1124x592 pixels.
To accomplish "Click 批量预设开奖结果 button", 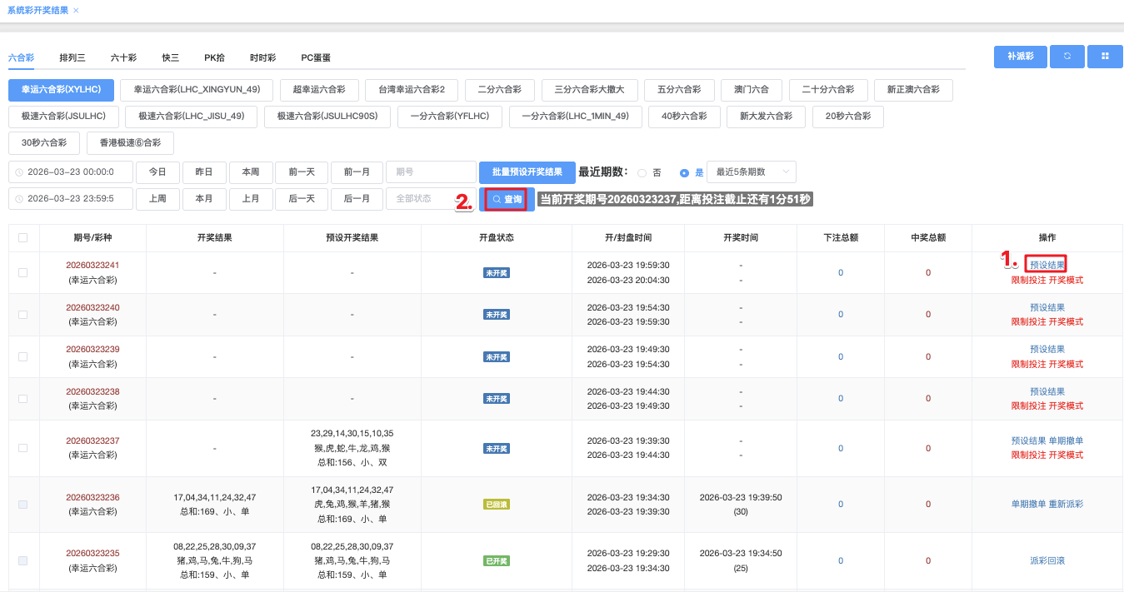I will (x=526, y=172).
